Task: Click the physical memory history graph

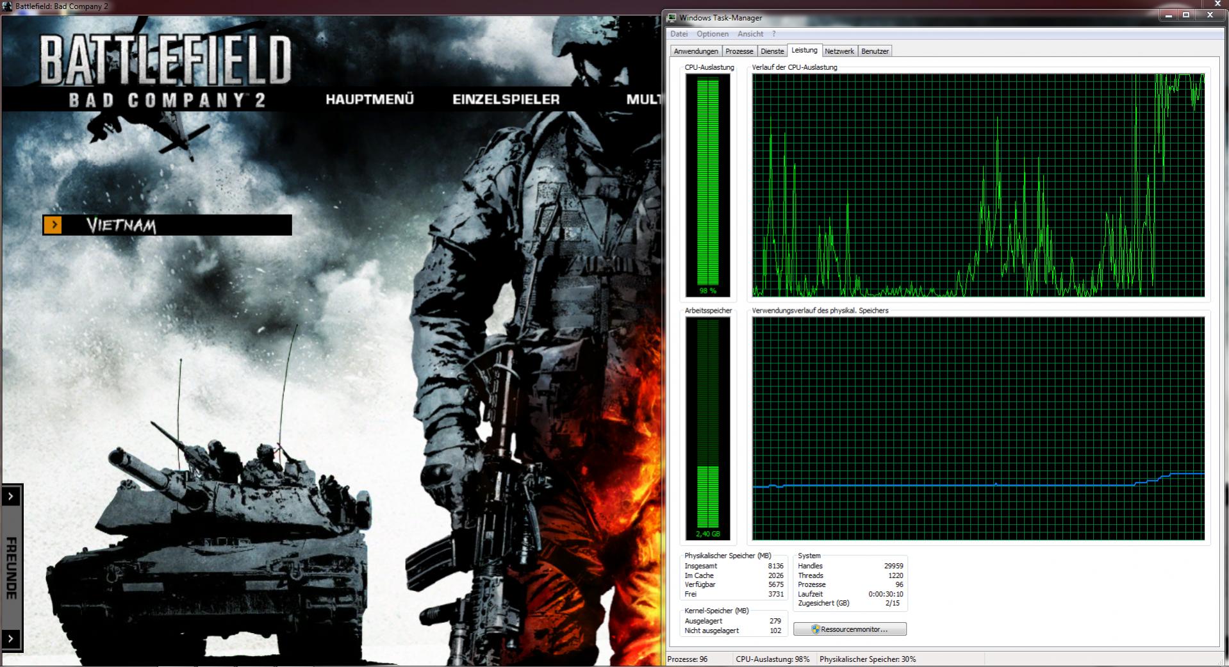Action: click(978, 429)
